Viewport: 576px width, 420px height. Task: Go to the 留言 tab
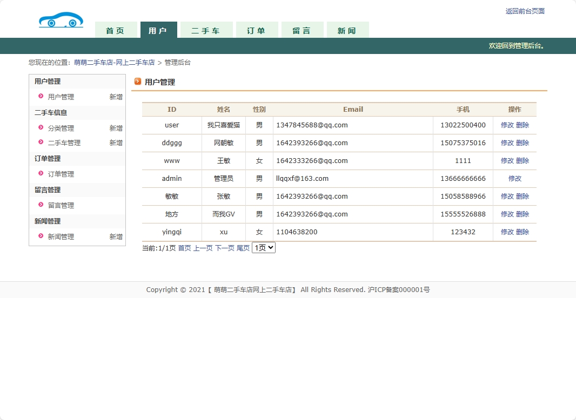[x=302, y=30]
